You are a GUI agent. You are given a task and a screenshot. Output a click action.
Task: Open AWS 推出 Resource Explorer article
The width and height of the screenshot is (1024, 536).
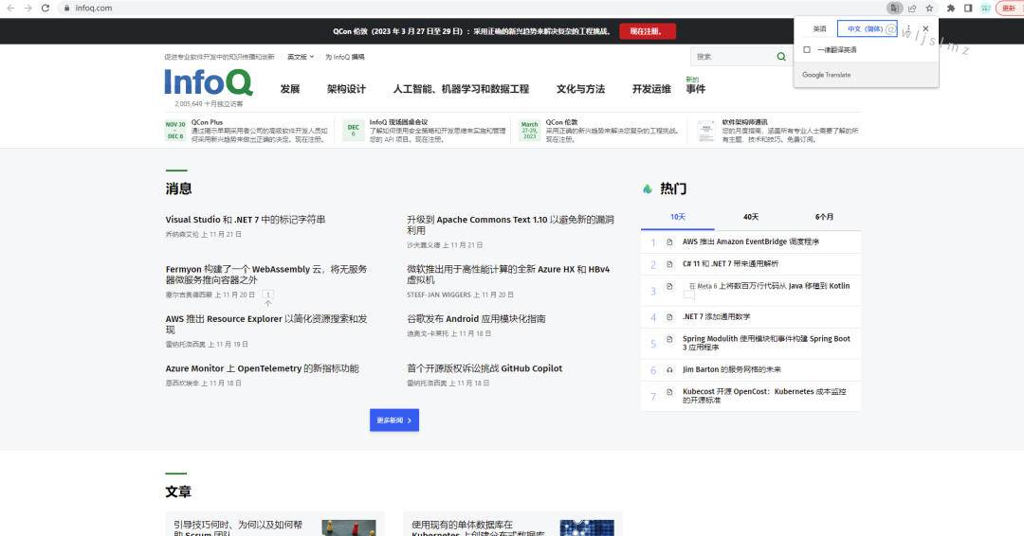click(x=266, y=324)
